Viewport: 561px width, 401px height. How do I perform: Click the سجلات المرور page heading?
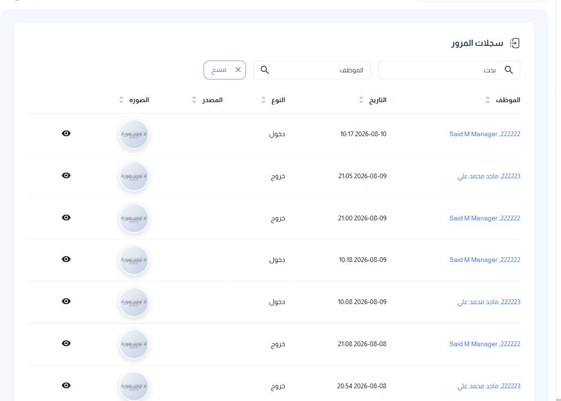477,44
